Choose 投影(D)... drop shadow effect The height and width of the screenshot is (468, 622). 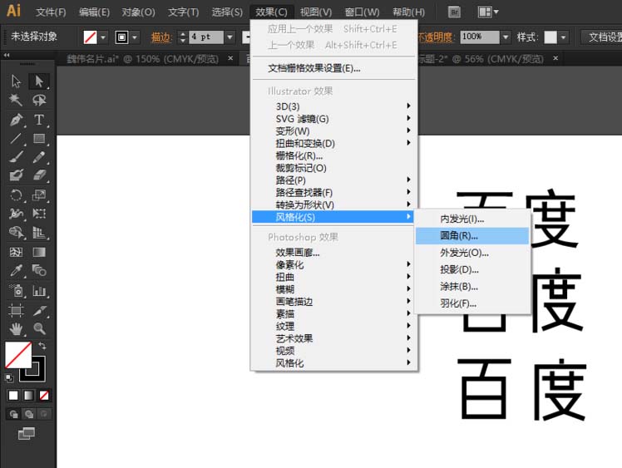(472, 269)
